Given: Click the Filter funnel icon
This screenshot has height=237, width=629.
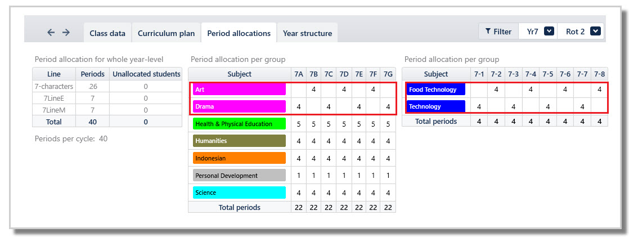Looking at the screenshot, I should (x=488, y=32).
